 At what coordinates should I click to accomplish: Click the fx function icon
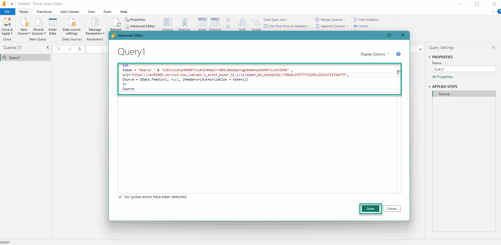coord(79,49)
